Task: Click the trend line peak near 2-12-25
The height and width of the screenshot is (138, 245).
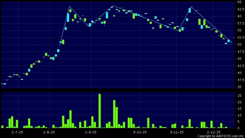Action: 191,7
